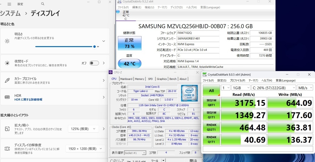Image resolution: width=315 pixels, height=162 pixels.
Task: Select the C: drive tab in CrystalDiskInfo
Action: pos(126,15)
